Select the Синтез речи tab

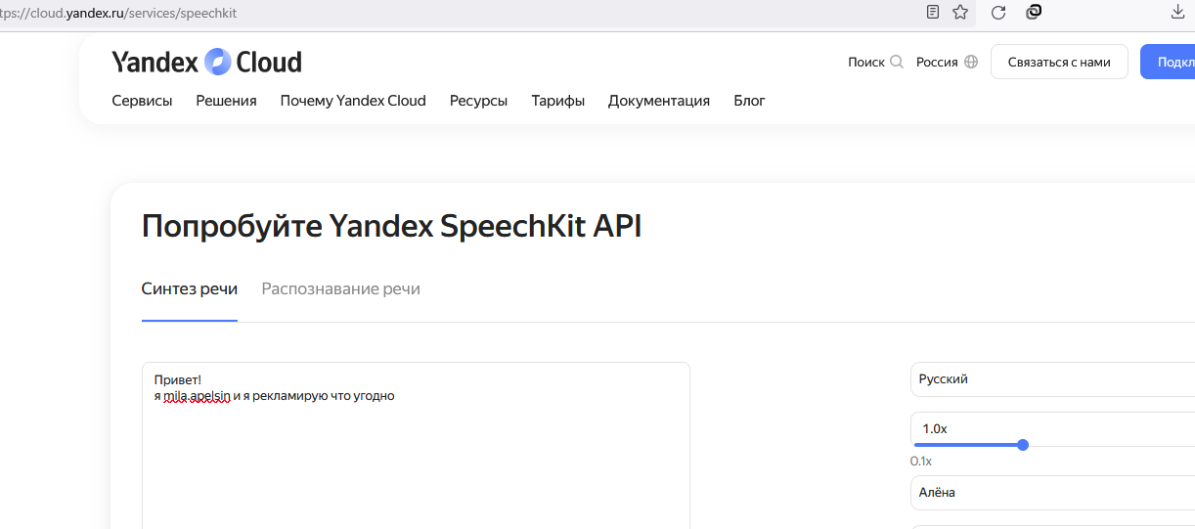pyautogui.click(x=190, y=288)
